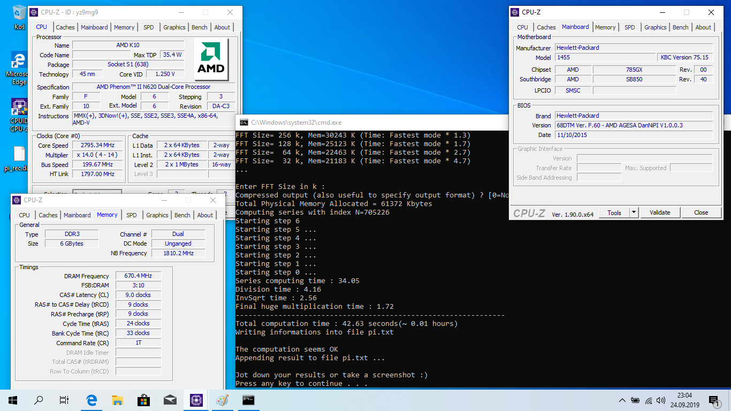Click the Multiplier value x 14.0
The height and width of the screenshot is (411, 731).
pos(98,155)
